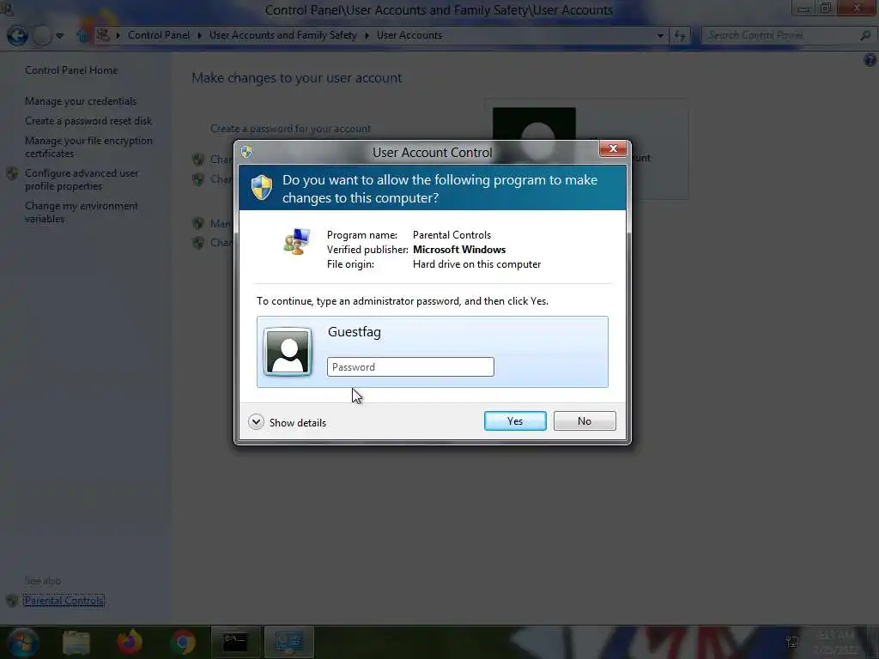This screenshot has width=879, height=659.
Task: Click shield icon beside Configure advanced user
Action: [x=12, y=173]
